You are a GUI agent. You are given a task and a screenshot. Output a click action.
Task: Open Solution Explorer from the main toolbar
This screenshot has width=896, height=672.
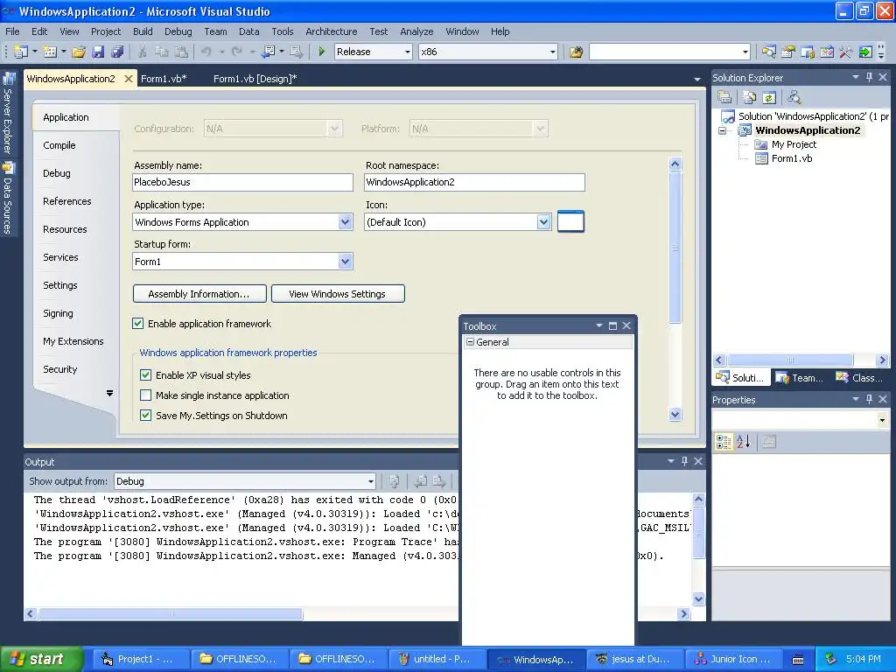coord(769,52)
